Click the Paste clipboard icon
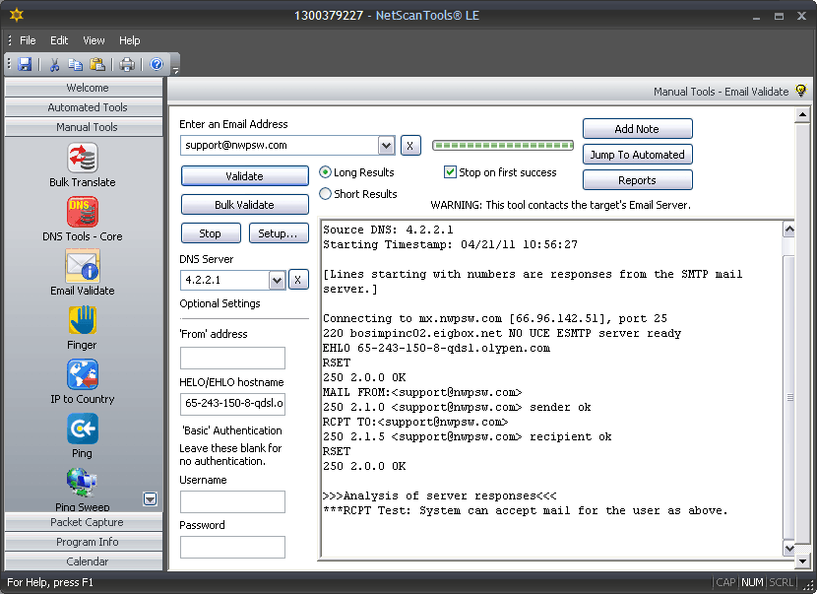817x594 pixels. pos(97,64)
